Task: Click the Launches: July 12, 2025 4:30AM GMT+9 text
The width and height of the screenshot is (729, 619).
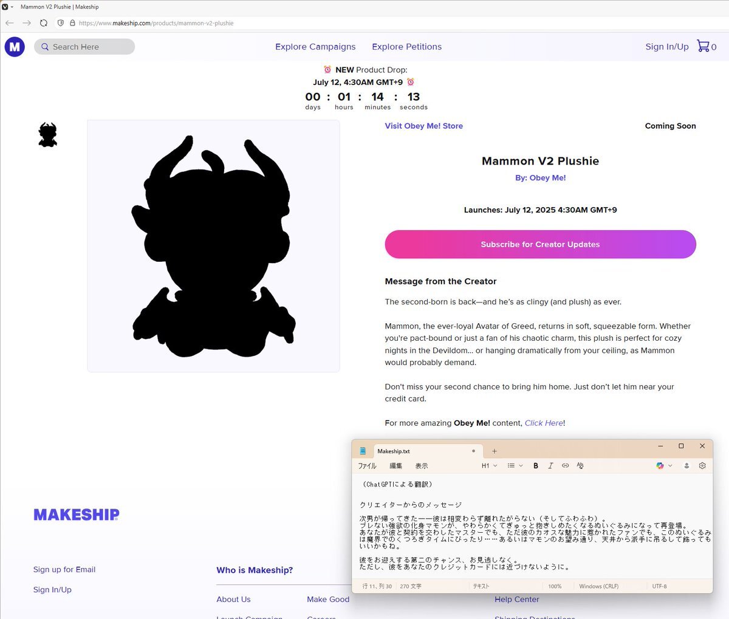Action: pos(541,210)
